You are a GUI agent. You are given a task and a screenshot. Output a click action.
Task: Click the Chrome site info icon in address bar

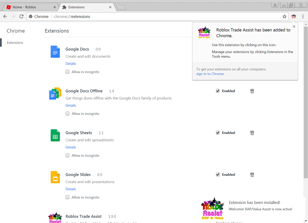(x=31, y=16)
